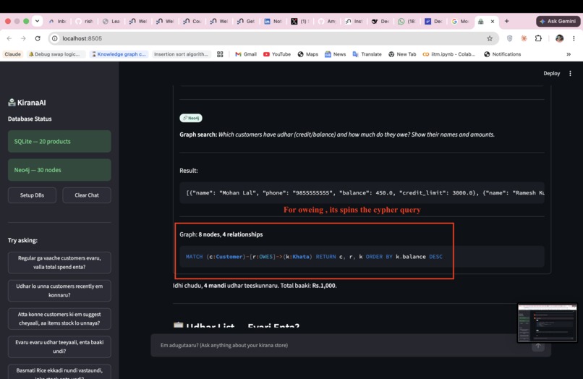Open the Translate bookmark
Viewport: 583px width, 379px height.
[367, 54]
